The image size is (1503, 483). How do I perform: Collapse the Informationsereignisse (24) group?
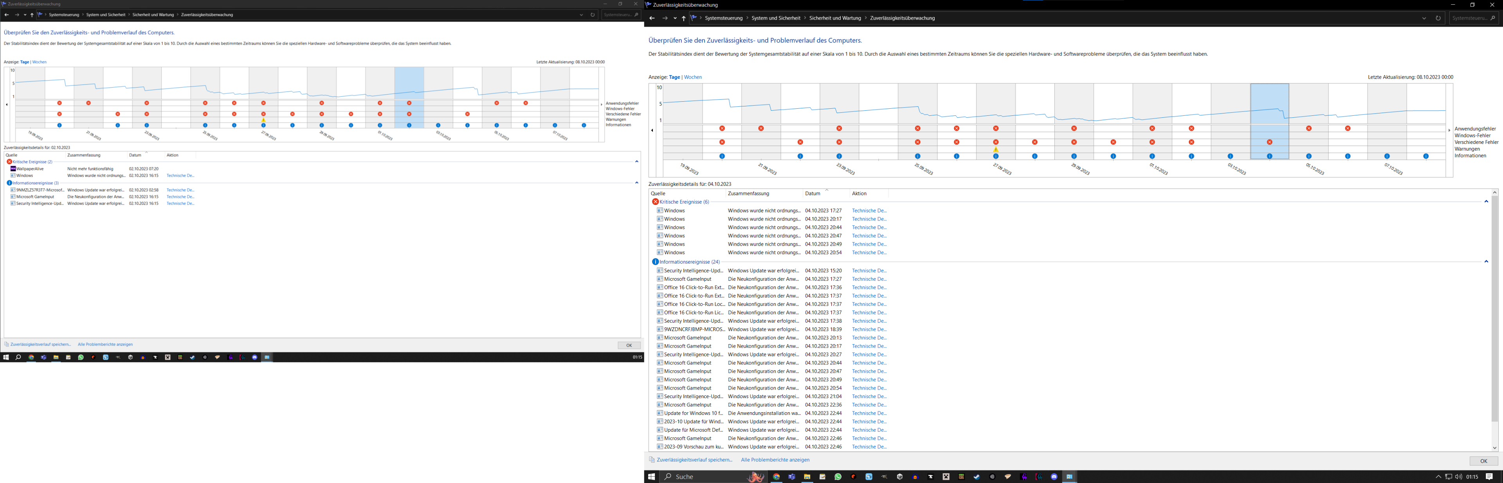click(1486, 262)
